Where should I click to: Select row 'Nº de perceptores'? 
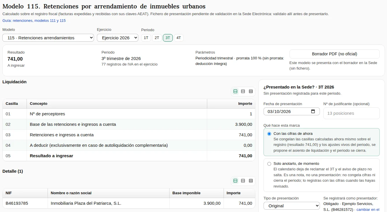coord(129,114)
